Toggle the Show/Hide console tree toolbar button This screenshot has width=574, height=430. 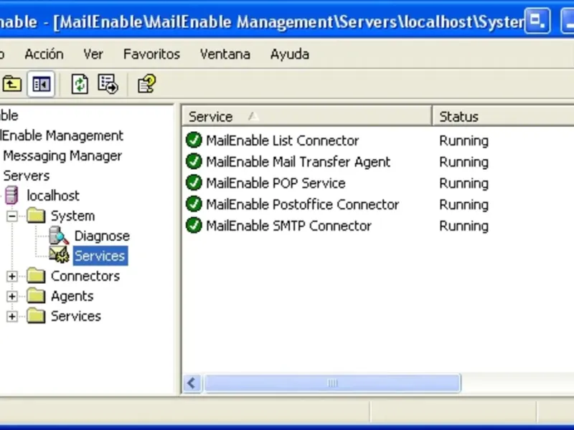point(41,84)
